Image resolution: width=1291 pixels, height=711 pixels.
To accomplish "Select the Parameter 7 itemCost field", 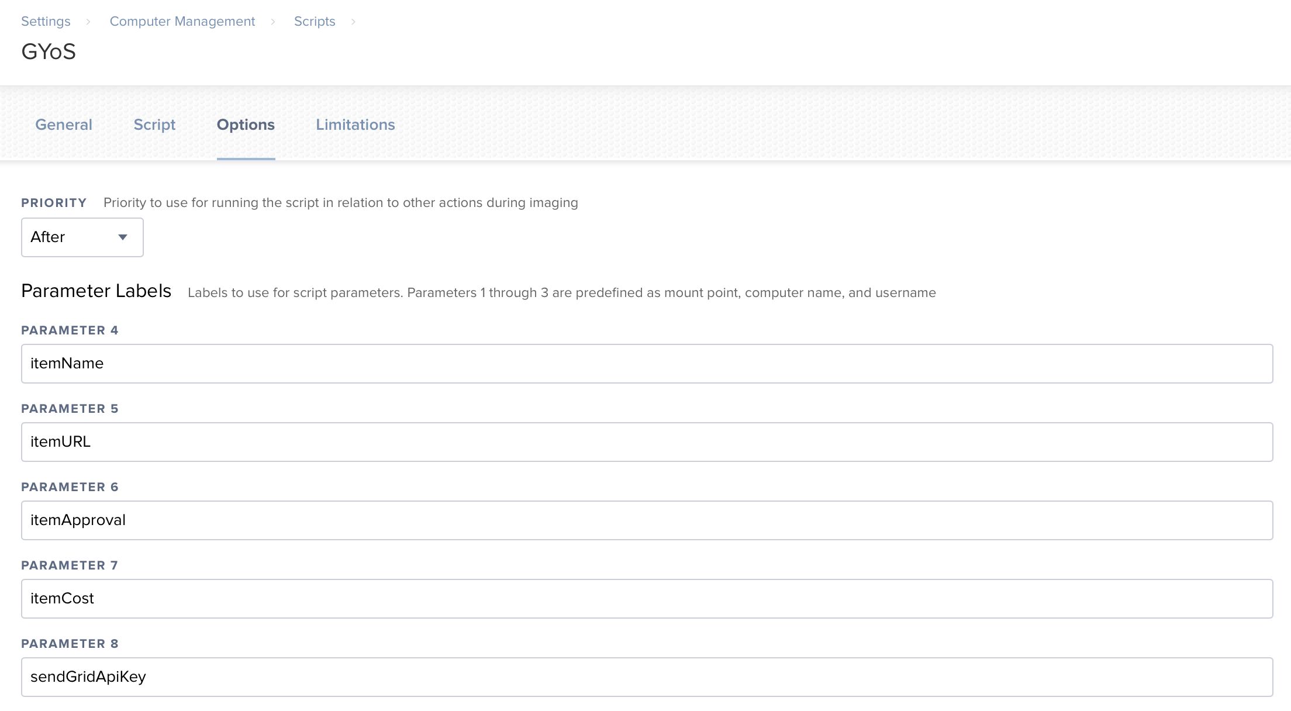I will (x=647, y=599).
